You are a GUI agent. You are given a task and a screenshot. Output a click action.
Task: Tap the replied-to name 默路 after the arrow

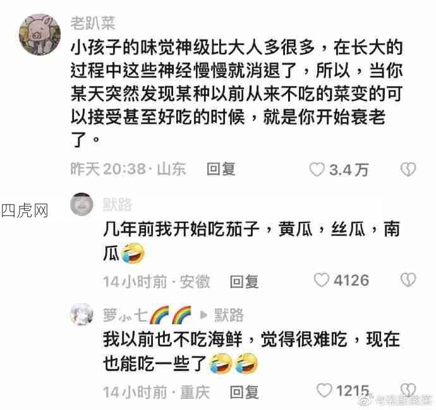pos(229,315)
